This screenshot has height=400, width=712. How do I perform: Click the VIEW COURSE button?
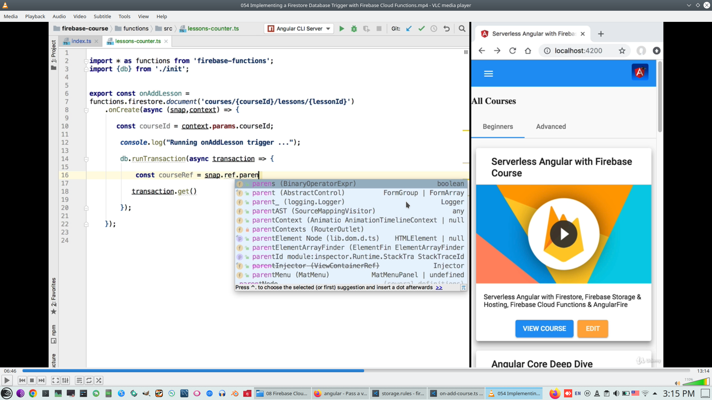click(x=544, y=329)
